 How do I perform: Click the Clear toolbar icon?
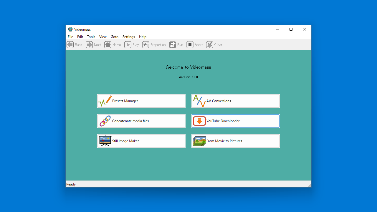click(x=210, y=45)
